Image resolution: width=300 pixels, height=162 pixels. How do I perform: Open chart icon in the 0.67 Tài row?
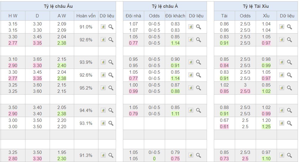[282, 123]
